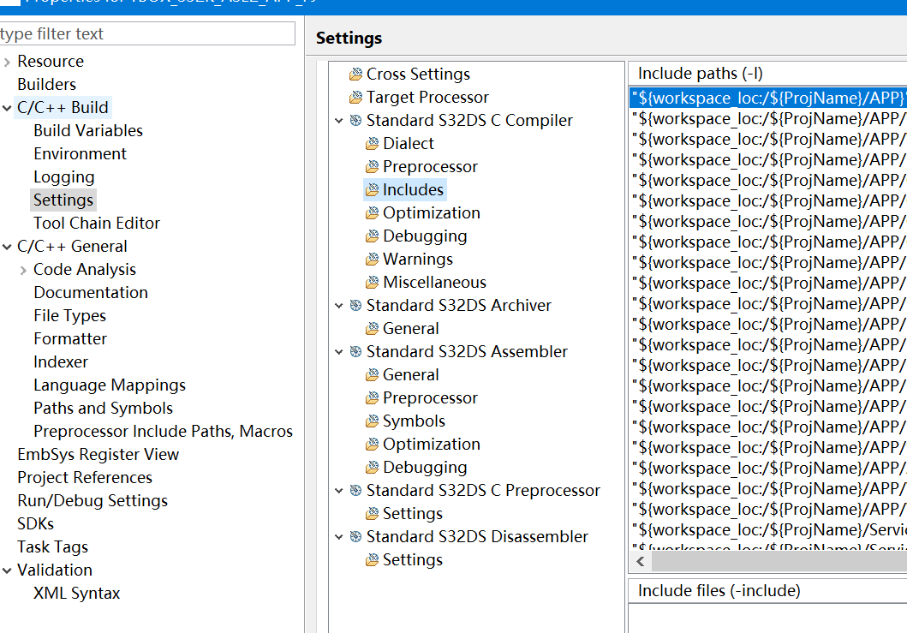The height and width of the screenshot is (633, 907).
Task: Expand the Code Analysis node
Action: point(23,270)
